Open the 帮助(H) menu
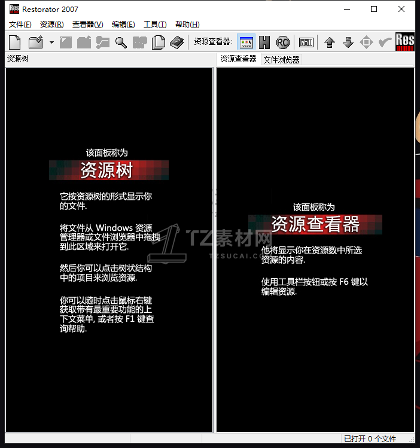The image size is (420, 448). tap(187, 25)
